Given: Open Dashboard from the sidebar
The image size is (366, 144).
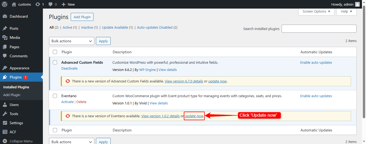Looking at the screenshot, I should [18, 16].
